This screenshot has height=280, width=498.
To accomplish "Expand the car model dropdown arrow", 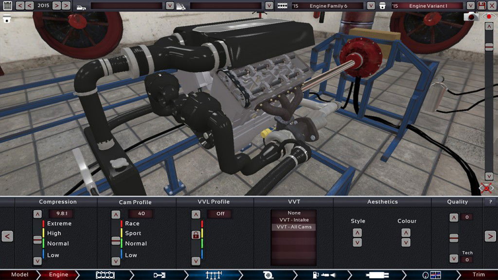I will coord(169,5).
